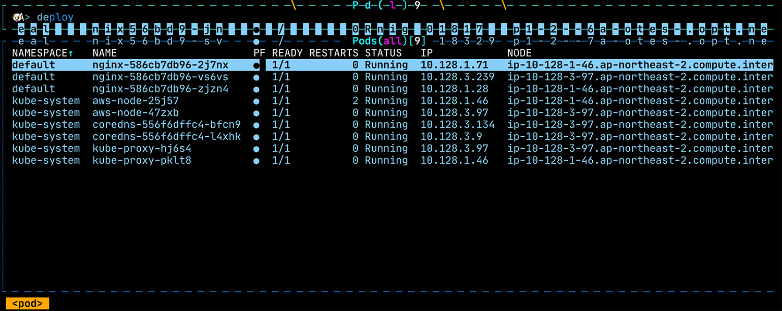
Task: Click the PF dot for nginx-586cb7db96-zjzn4
Action: coord(256,89)
